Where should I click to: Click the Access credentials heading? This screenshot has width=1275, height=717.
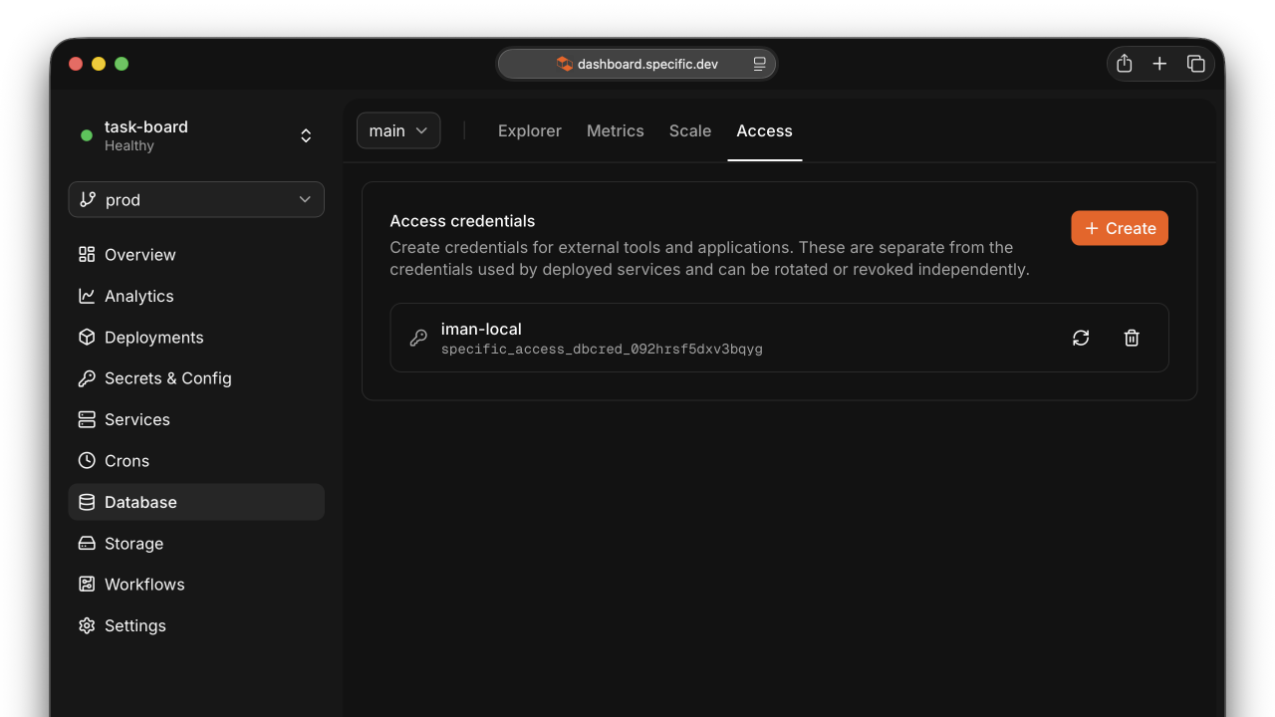(x=462, y=221)
